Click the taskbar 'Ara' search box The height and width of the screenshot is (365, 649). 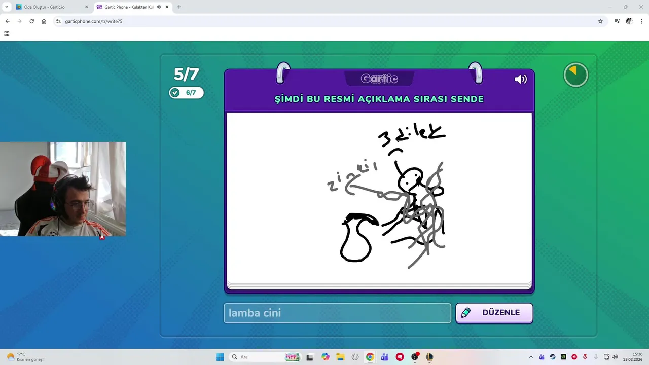coord(266,357)
